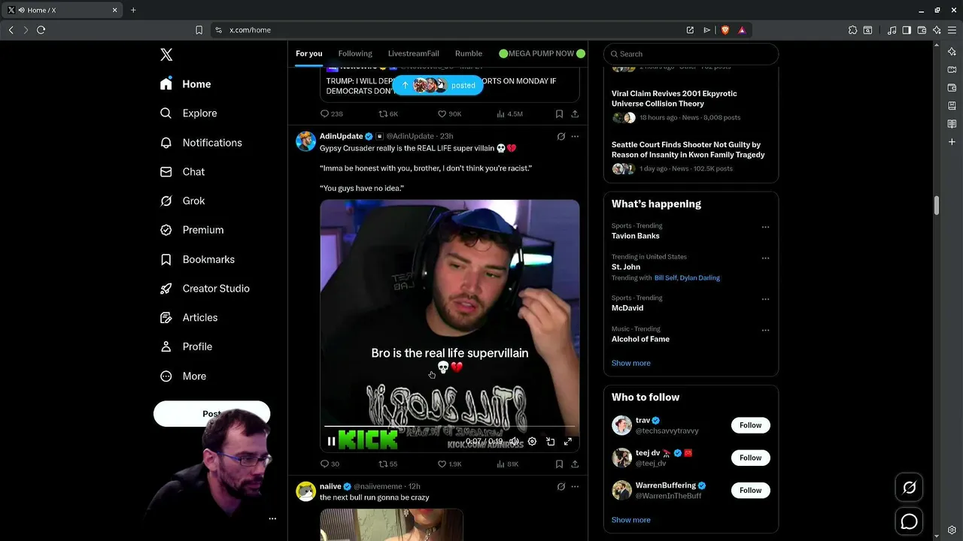963x541 pixels.
Task: Like the AdinUpdate post
Action: 450,464
